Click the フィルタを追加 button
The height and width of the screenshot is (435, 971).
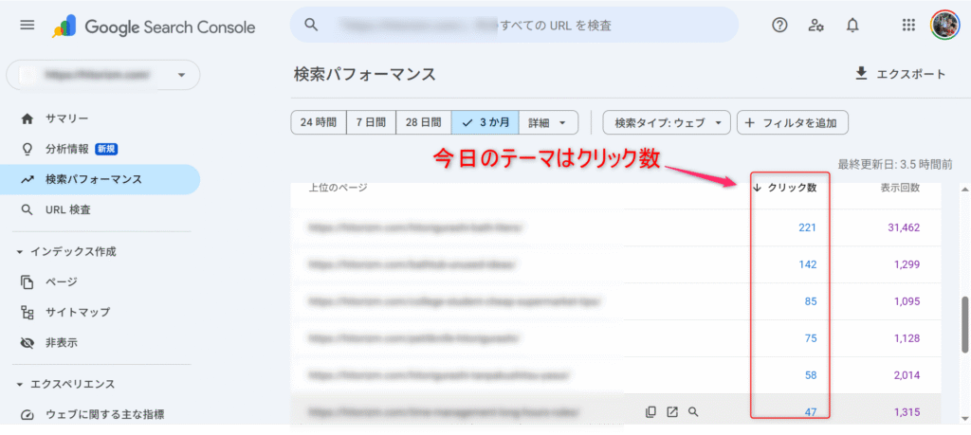[793, 122]
